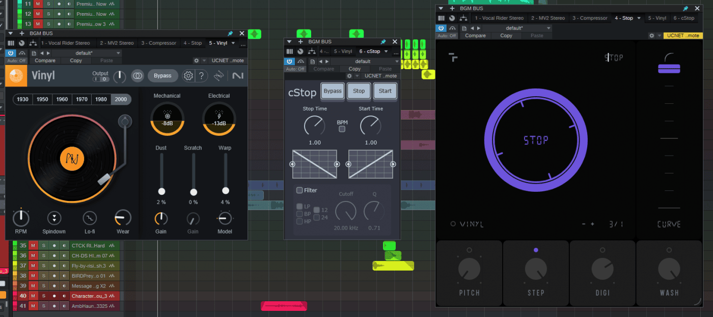Click the large purple STOP circle
The width and height of the screenshot is (713, 317).
pyautogui.click(x=535, y=140)
